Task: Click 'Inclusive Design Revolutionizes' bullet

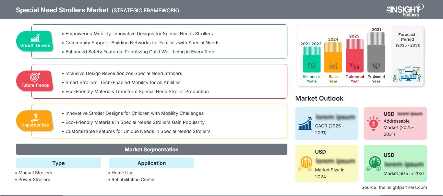Action: coord(122,73)
